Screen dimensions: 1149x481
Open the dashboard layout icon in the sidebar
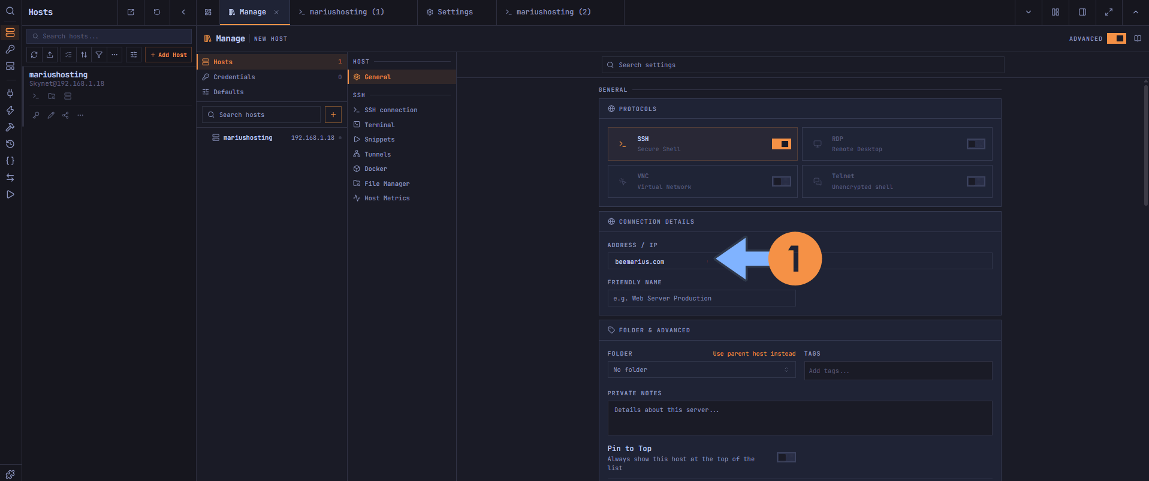click(x=10, y=66)
